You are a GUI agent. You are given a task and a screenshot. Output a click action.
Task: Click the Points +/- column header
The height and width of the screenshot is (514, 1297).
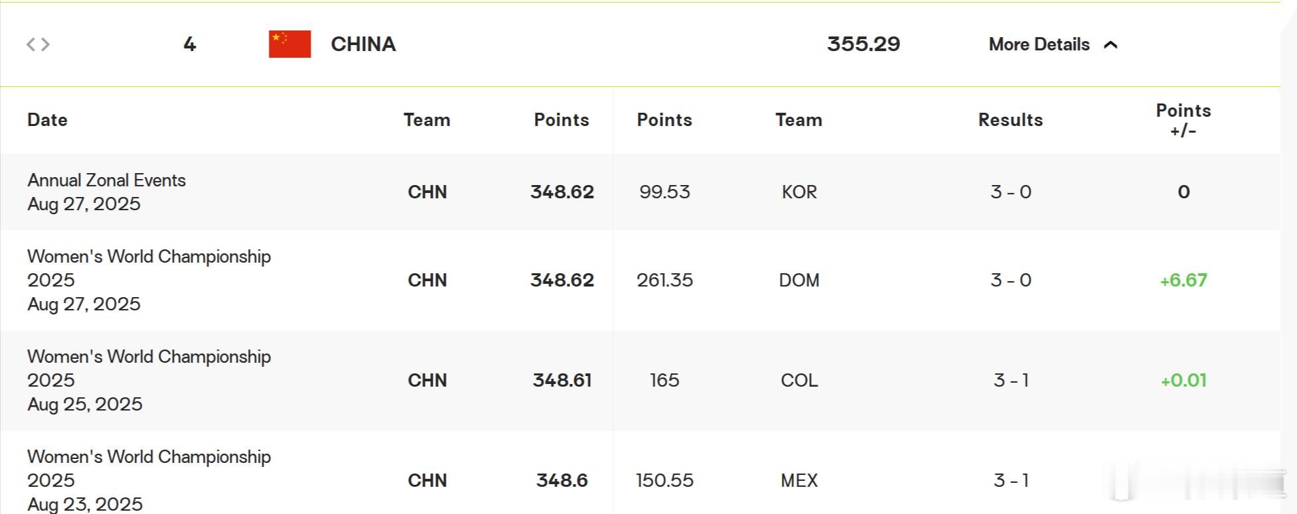[1183, 120]
